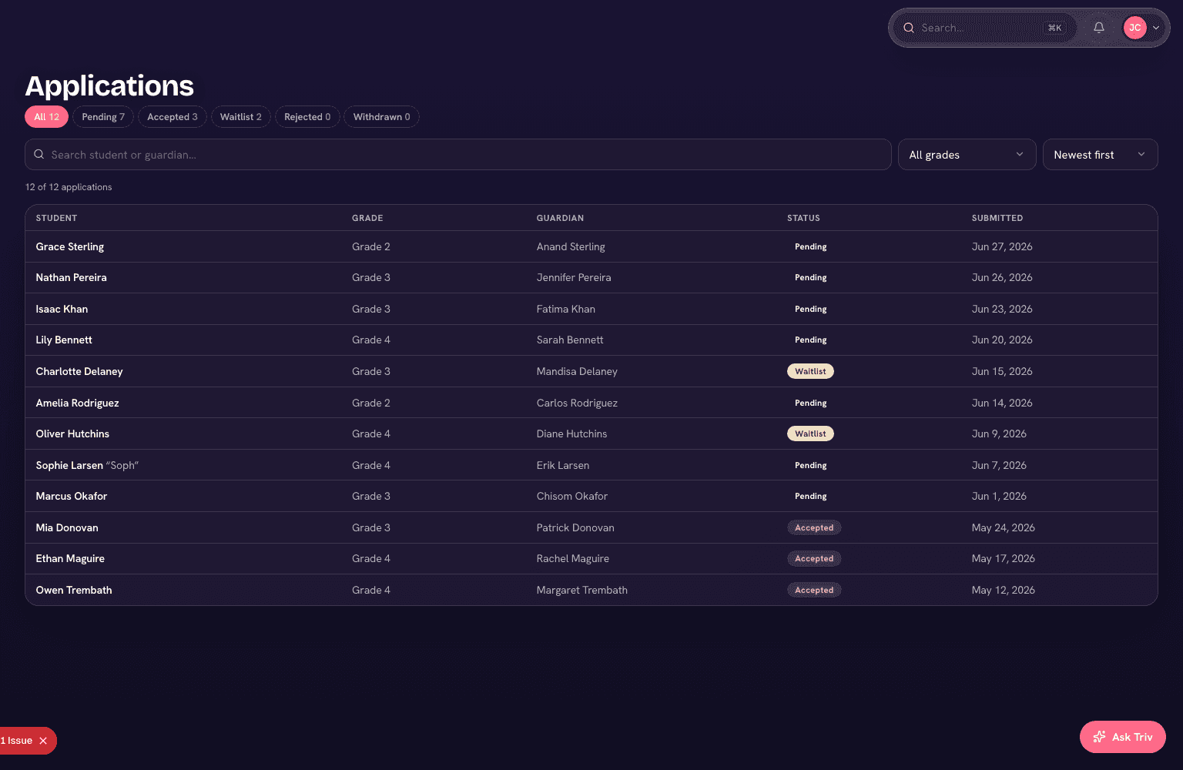
Task: Click guardian Chisom Okafor
Action: pyautogui.click(x=572, y=496)
